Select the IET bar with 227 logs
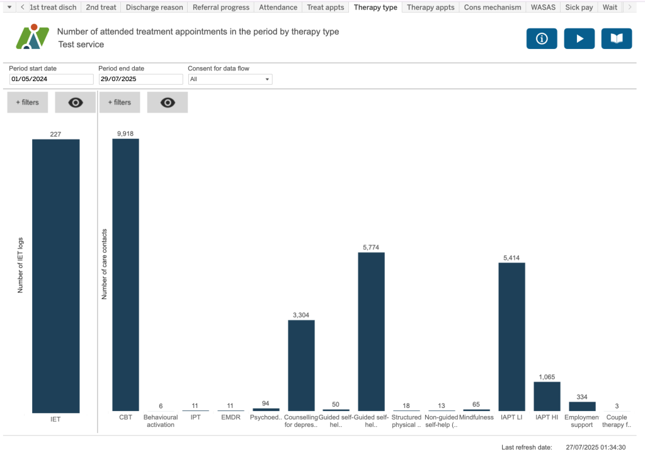Viewport: 645px width, 457px height. [55, 275]
